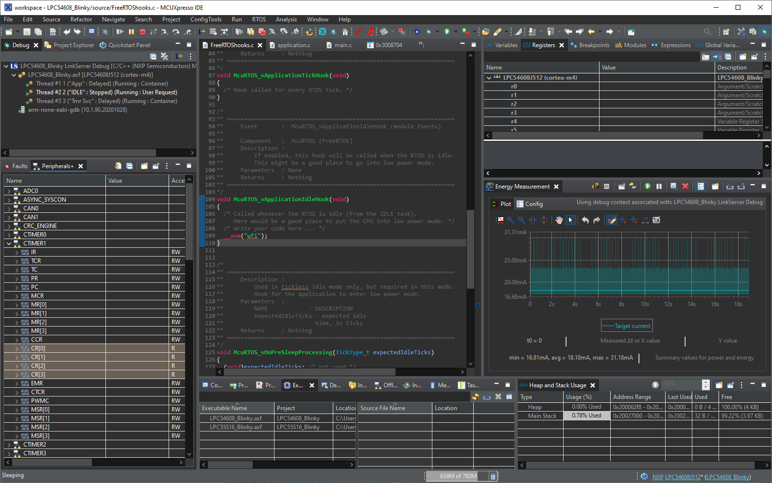Expand the CAN0 peripheral node
This screenshot has height=483, width=772.
pos(9,208)
